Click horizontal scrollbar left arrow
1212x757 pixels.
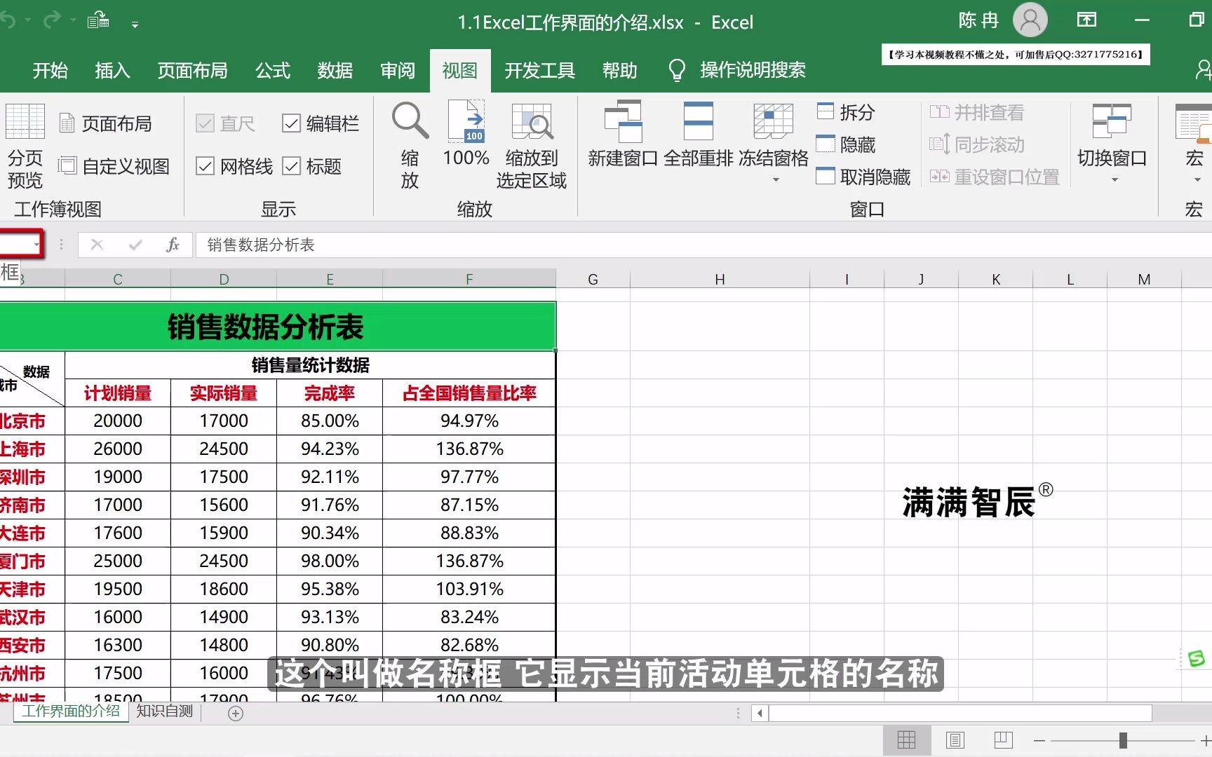760,714
